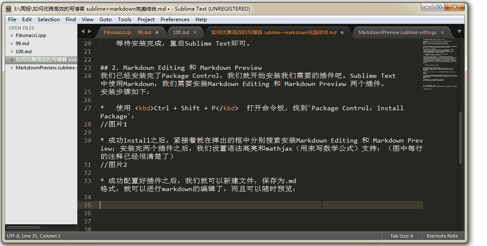The width and height of the screenshot is (487, 246).
Task: Click unsaved dot on the active markdown tab
Action: pos(342,32)
